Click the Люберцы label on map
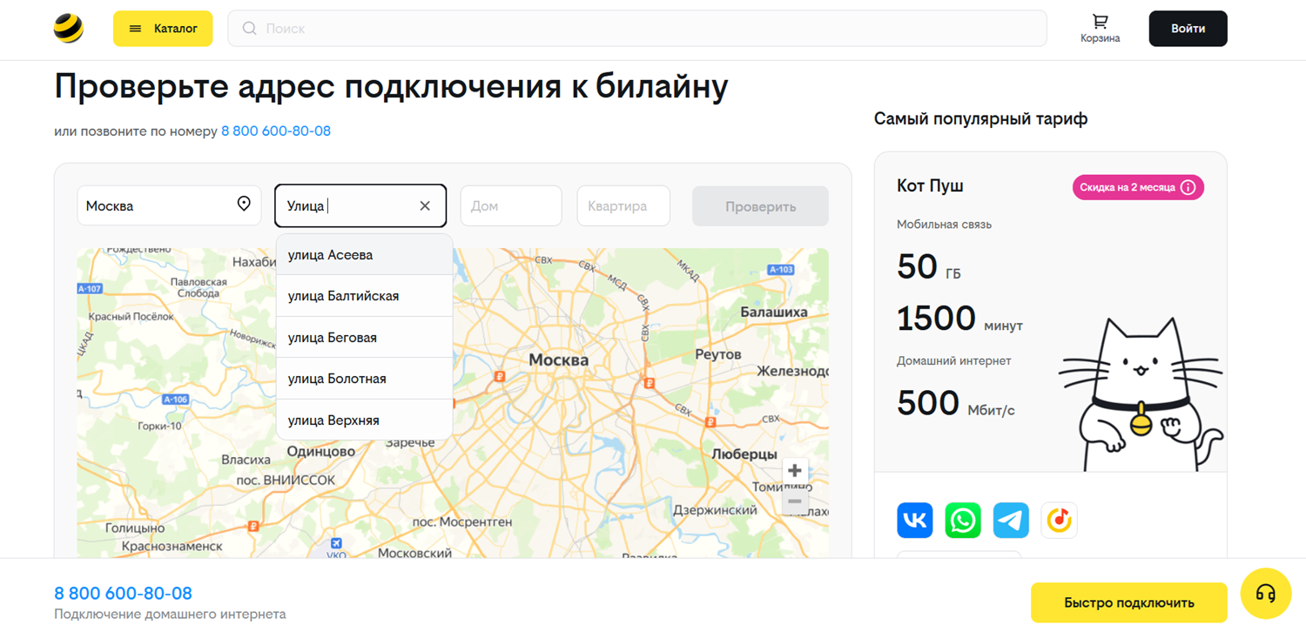This screenshot has height=632, width=1306. (x=744, y=454)
